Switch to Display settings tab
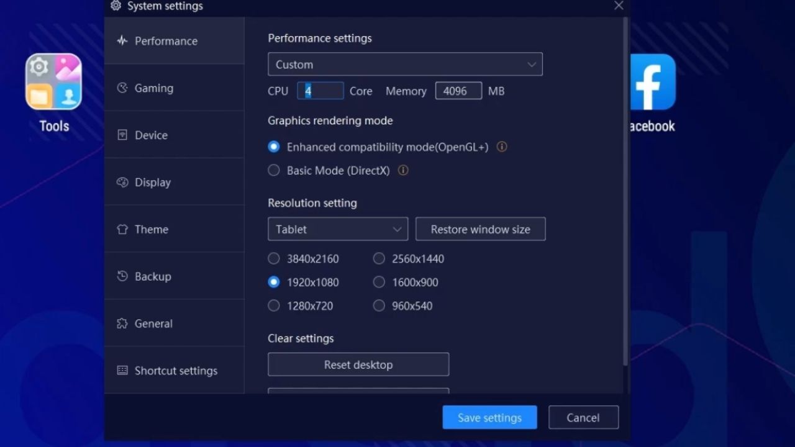Viewport: 795px width, 447px height. [175, 183]
